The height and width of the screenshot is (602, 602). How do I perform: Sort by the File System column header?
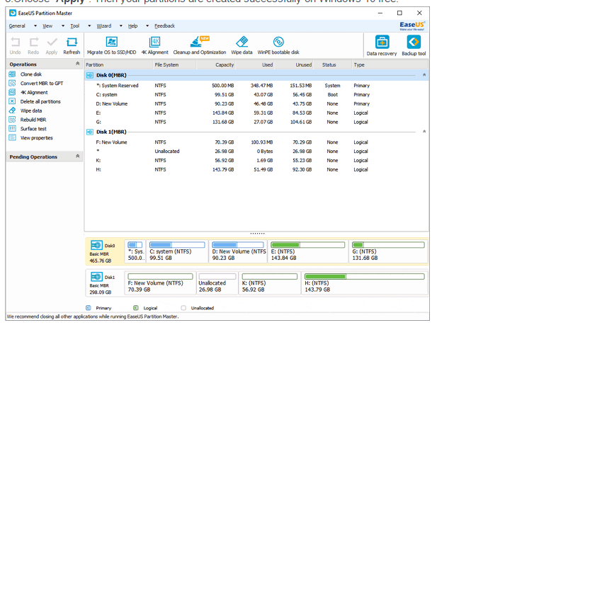tap(175, 65)
